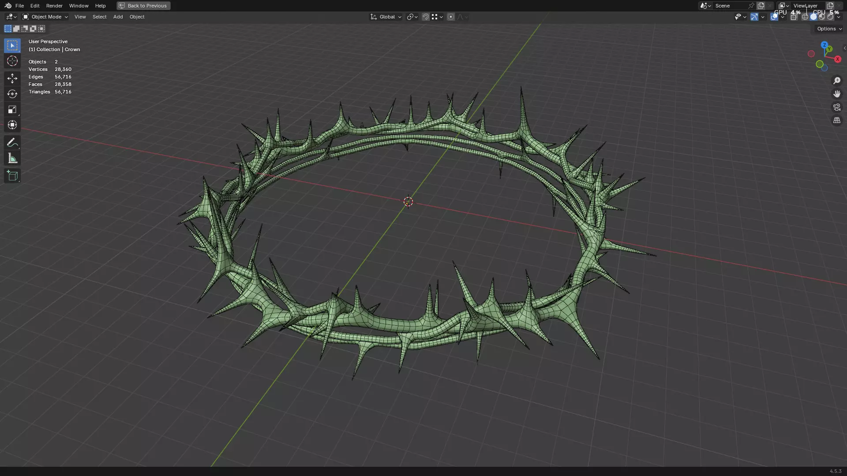Switch to rendered shading
Viewport: 847px width, 476px height.
tap(830, 17)
